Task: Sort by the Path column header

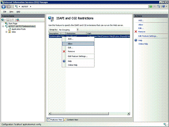Action: [x=108, y=33]
